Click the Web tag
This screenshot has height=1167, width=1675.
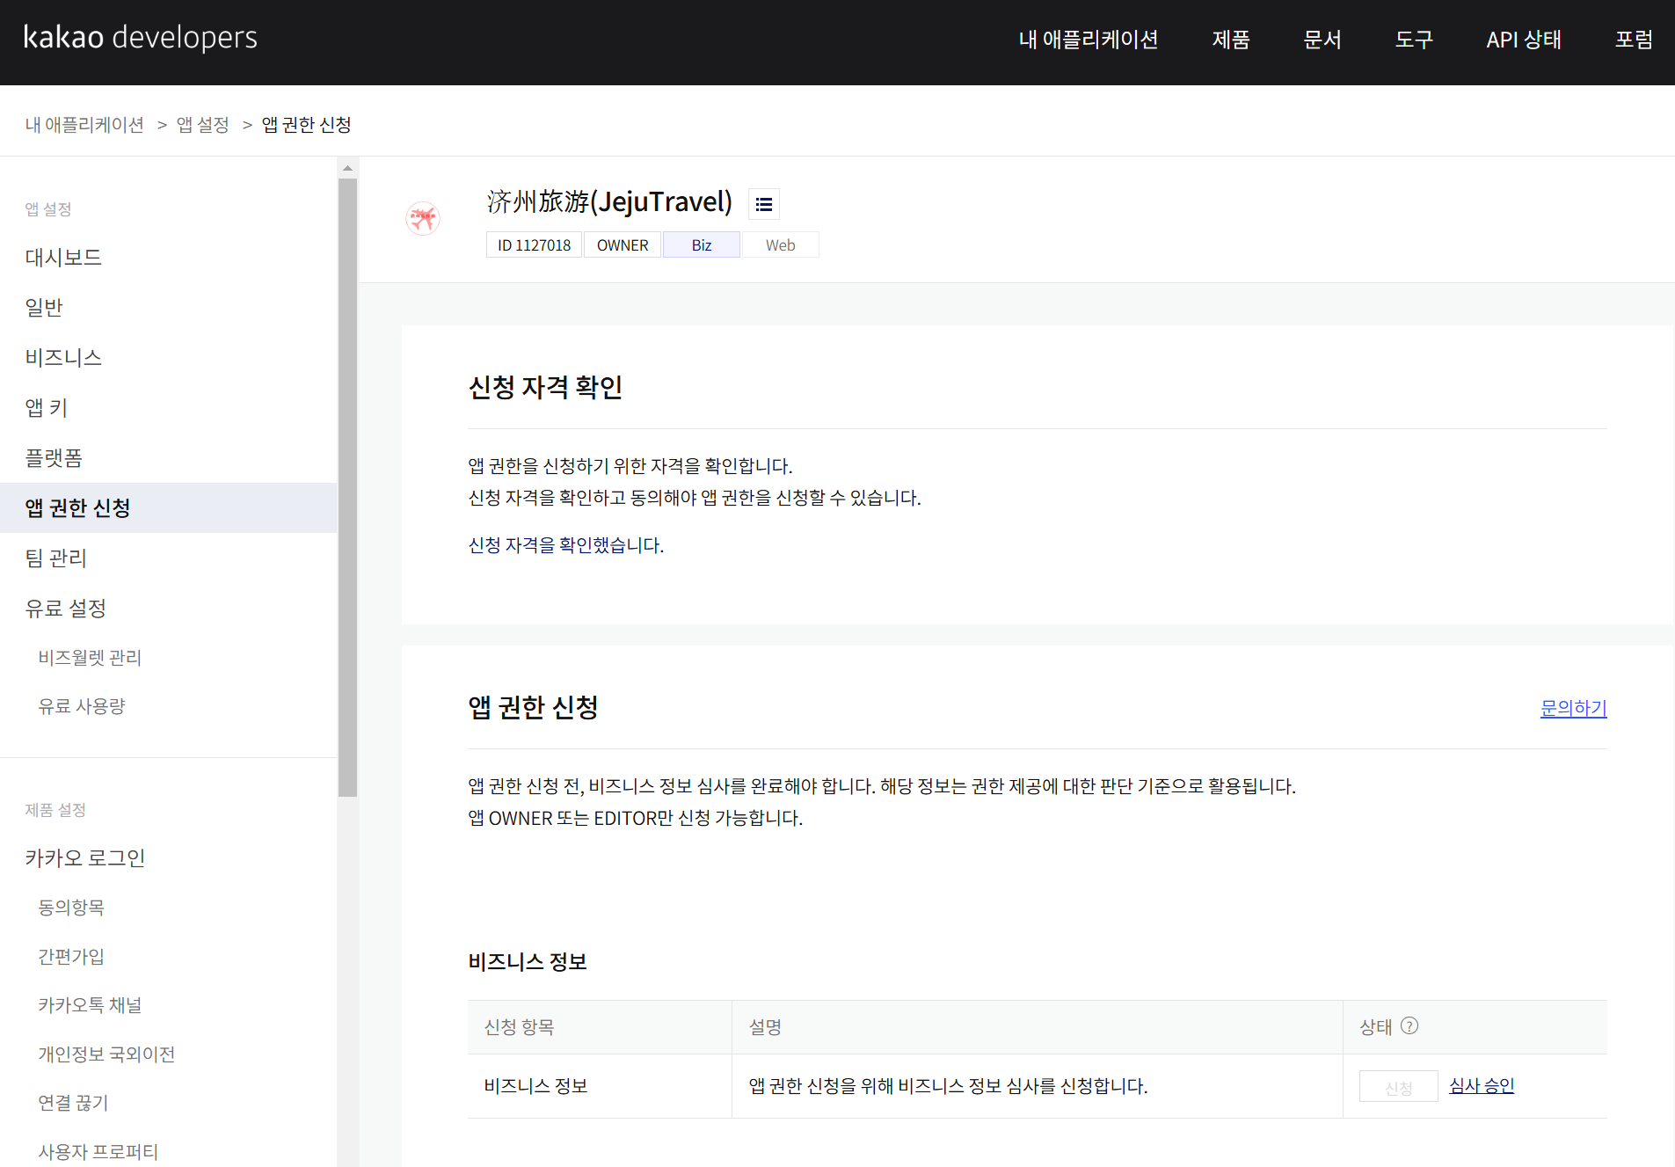pos(781,245)
